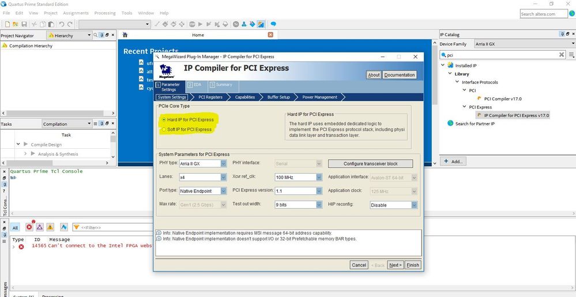Click the search icon in Project Navigator

tap(96, 35)
